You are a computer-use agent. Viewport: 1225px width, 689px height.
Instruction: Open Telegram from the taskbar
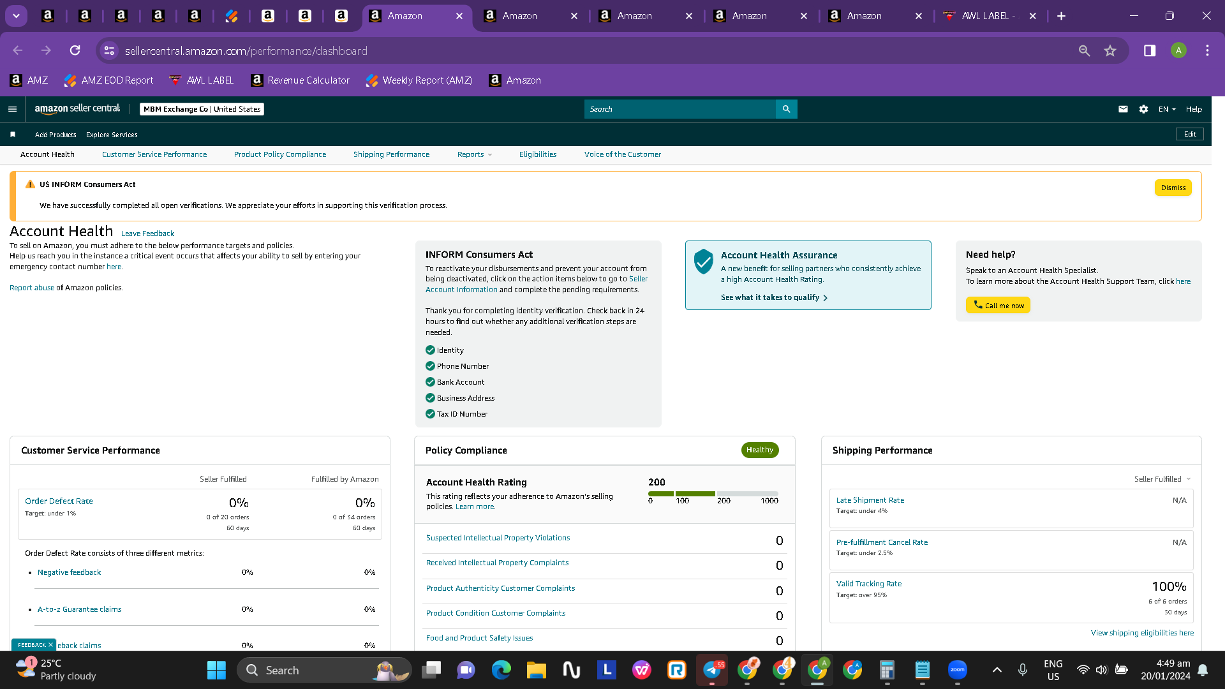712,670
